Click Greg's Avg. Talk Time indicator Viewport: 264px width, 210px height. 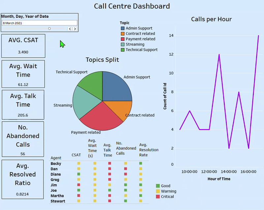point(110,179)
